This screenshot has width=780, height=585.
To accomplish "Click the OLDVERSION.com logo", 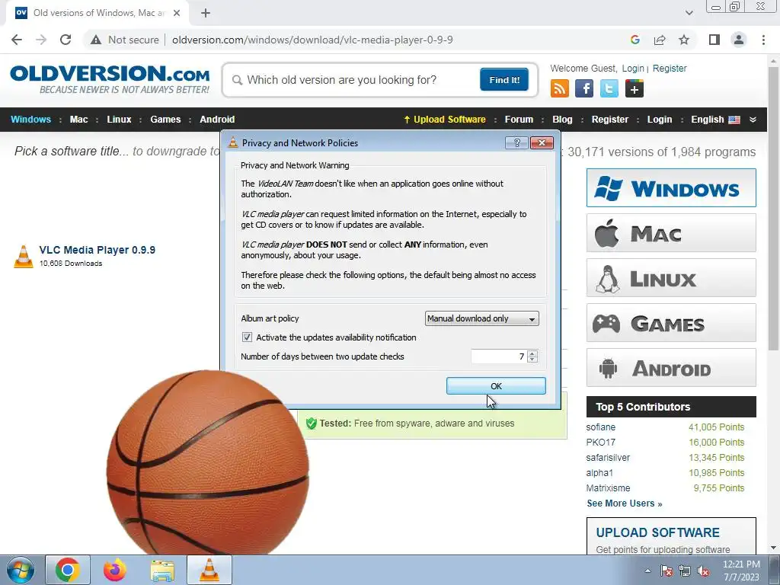I will pos(110,79).
